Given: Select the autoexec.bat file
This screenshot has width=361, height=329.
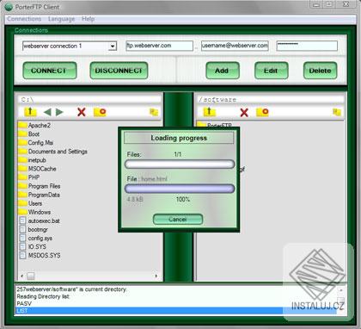Looking at the screenshot, I should coord(40,220).
